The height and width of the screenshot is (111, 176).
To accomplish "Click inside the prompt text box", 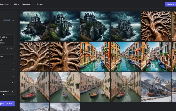I will click(x=7, y=40).
